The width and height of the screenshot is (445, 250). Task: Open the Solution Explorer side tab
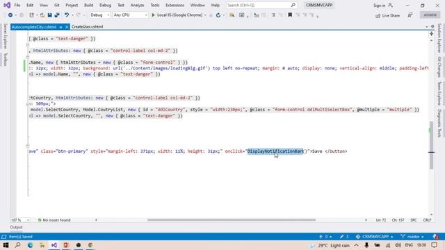coord(439,38)
